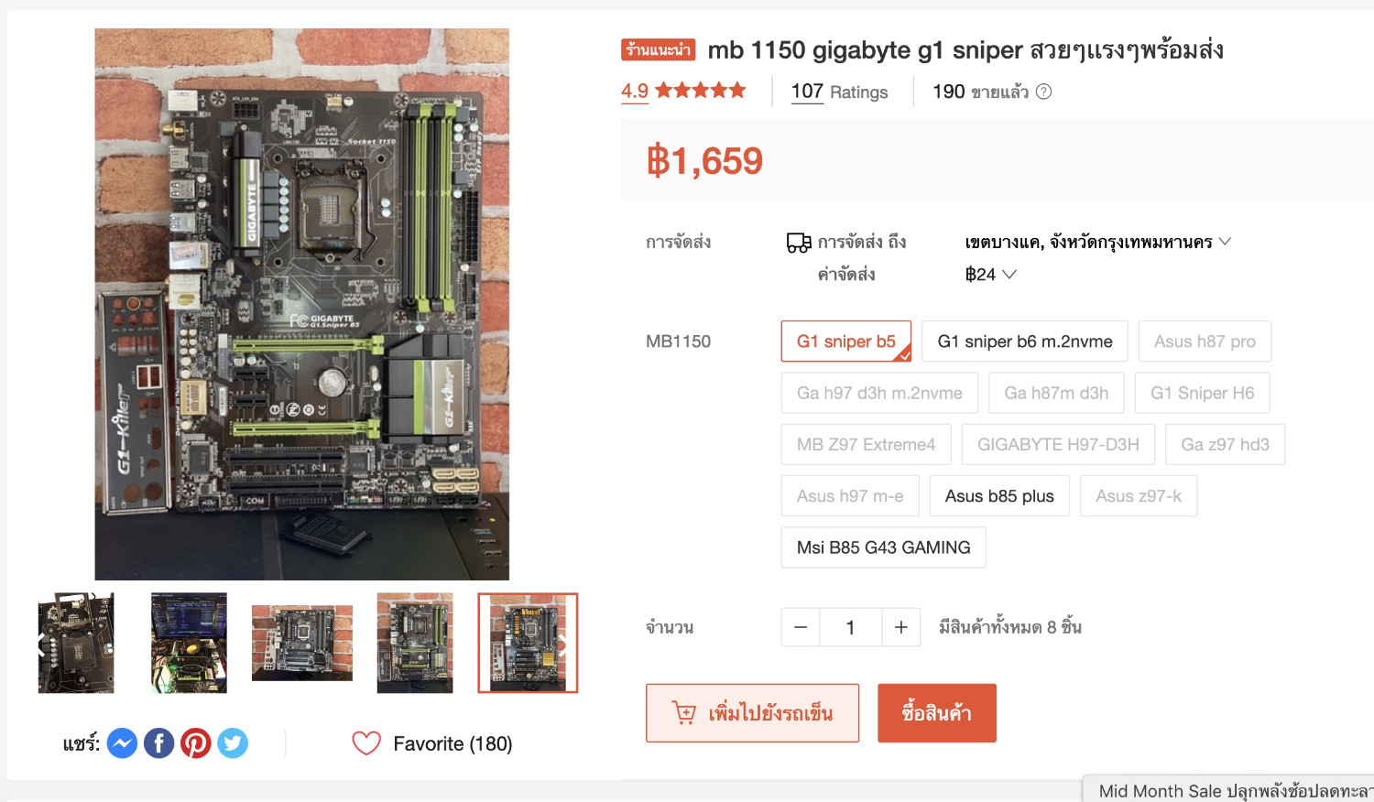1374x802 pixels.
Task: Click the orange buy now button
Action: coord(937,713)
